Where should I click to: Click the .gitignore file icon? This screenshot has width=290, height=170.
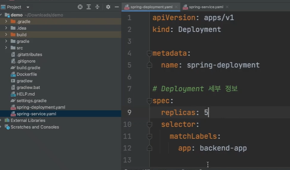point(13,61)
